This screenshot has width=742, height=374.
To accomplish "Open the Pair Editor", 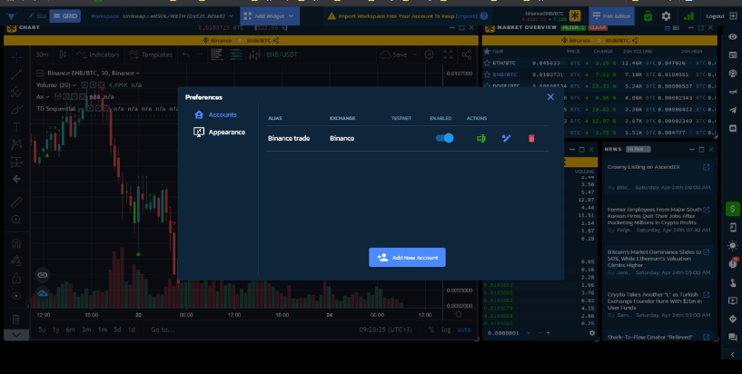I will pyautogui.click(x=611, y=16).
